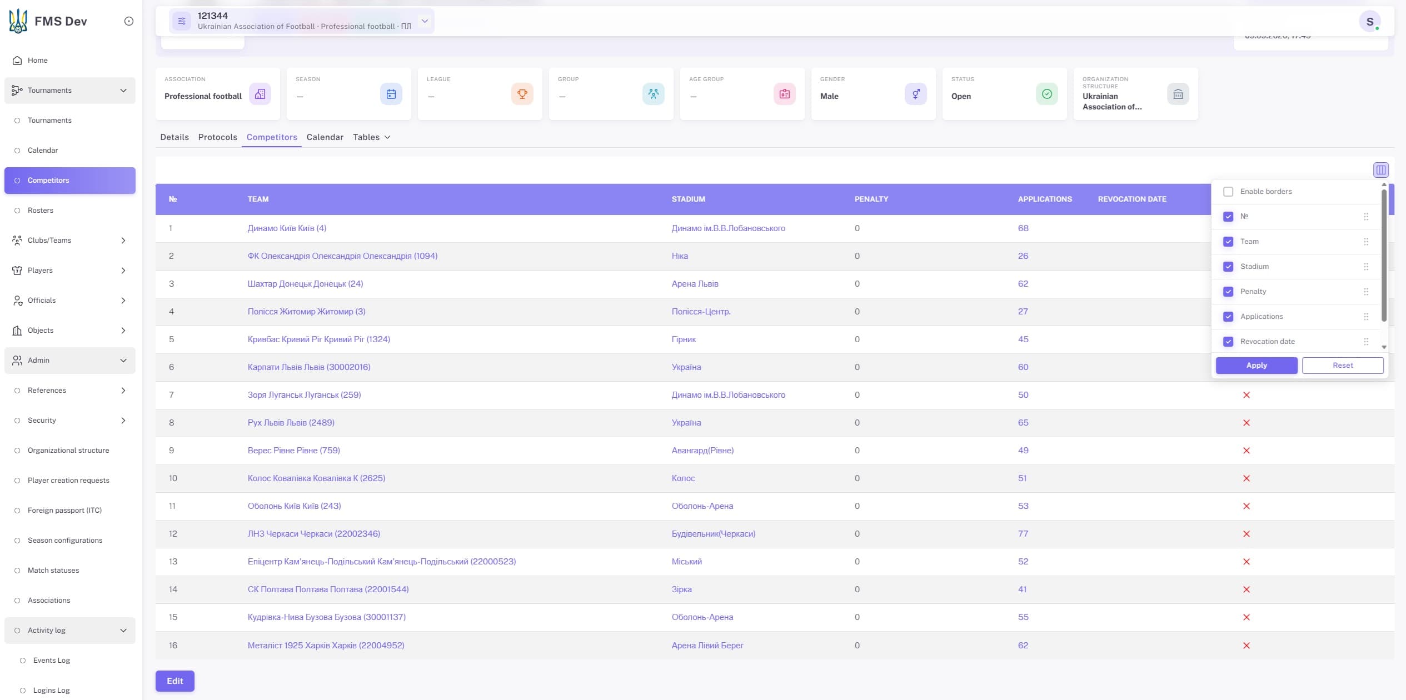This screenshot has width=1406, height=700.
Task: Click the Status green check icon
Action: pyautogui.click(x=1046, y=94)
